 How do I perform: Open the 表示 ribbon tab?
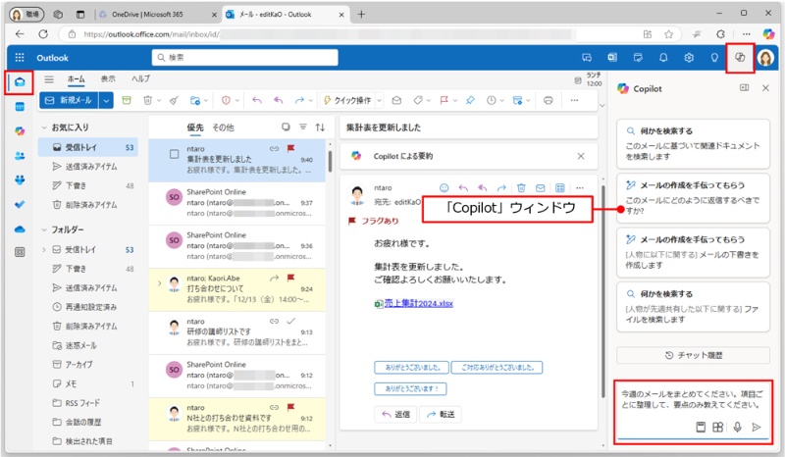point(108,78)
